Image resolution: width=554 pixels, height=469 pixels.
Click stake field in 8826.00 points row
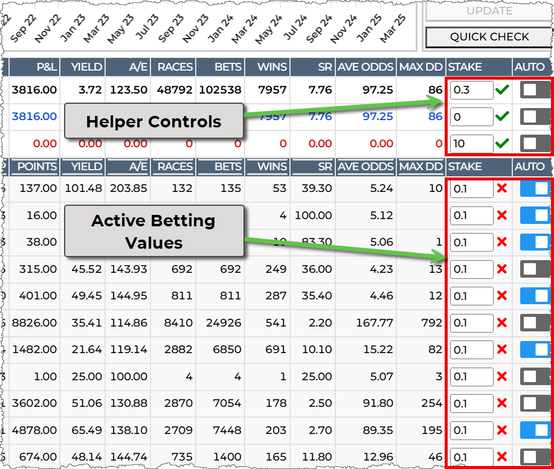(472, 323)
